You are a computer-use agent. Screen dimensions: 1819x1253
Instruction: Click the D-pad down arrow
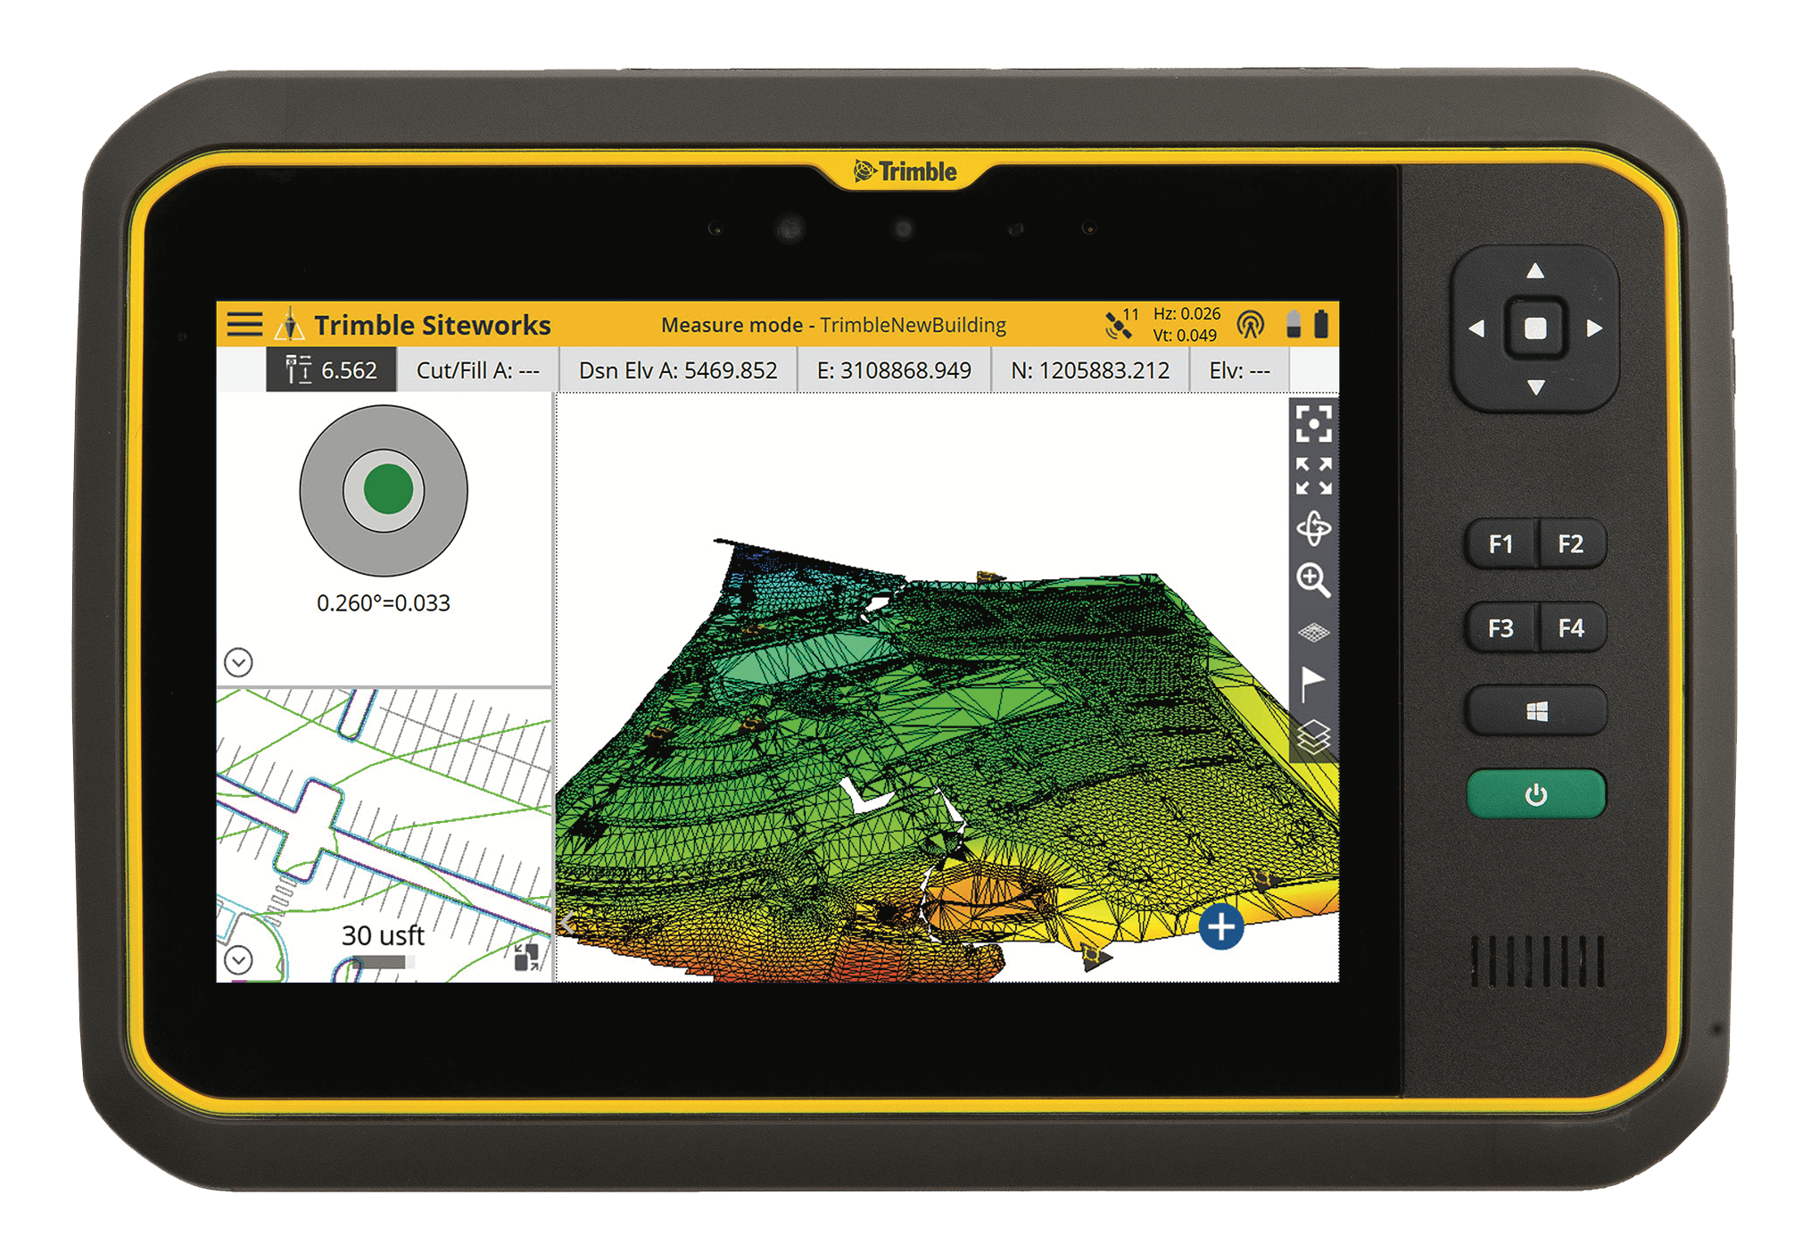pyautogui.click(x=1535, y=387)
